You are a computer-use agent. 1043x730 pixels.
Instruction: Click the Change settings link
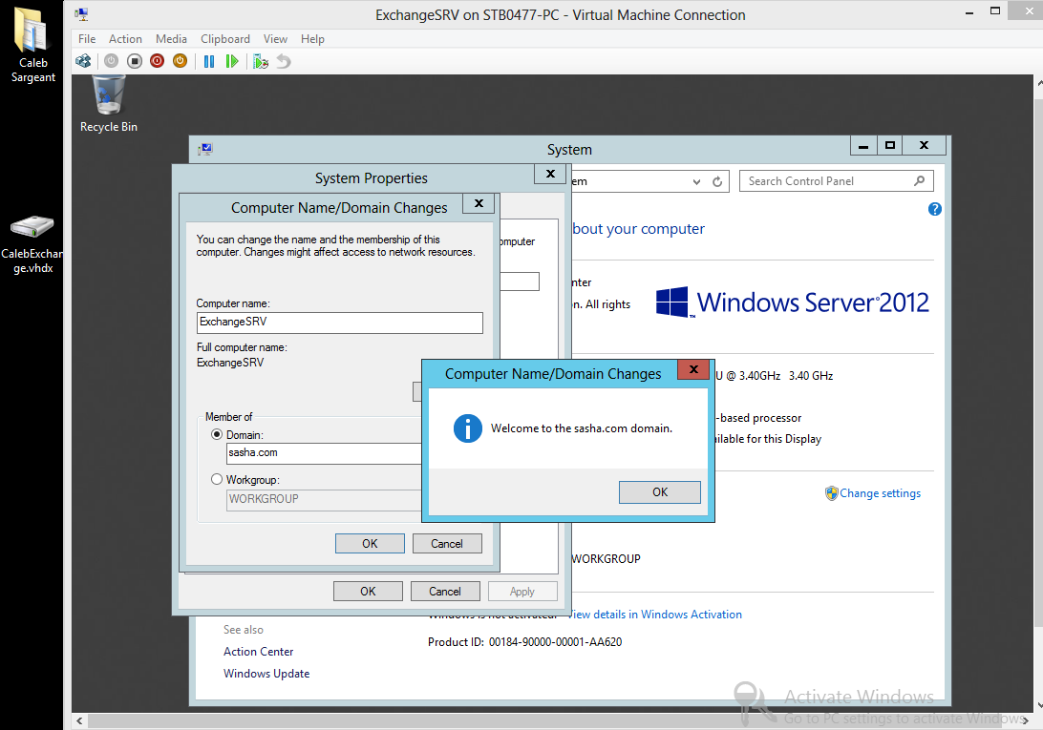point(880,493)
